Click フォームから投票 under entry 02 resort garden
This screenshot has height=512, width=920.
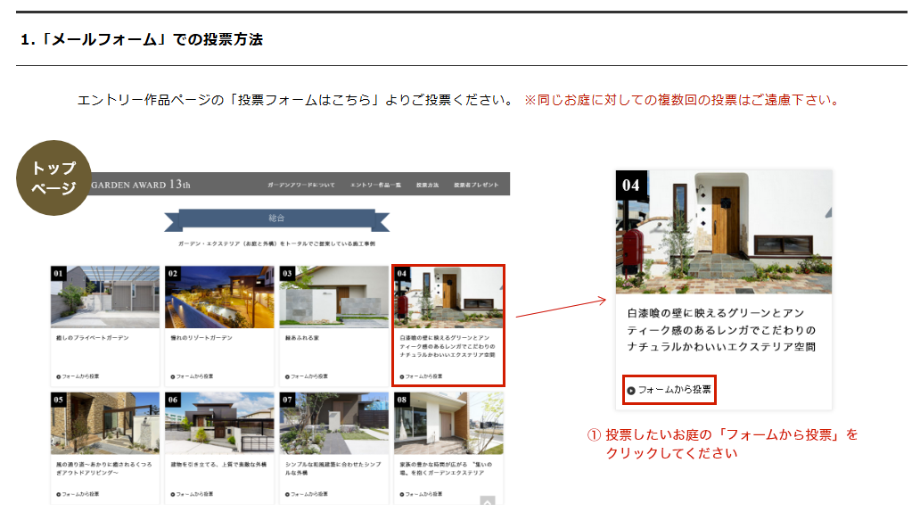click(192, 376)
